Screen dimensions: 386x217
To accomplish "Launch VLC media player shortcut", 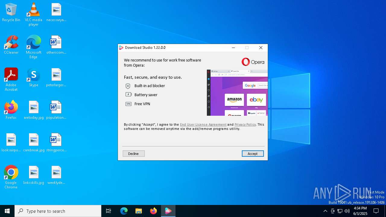I will [x=33, y=14].
